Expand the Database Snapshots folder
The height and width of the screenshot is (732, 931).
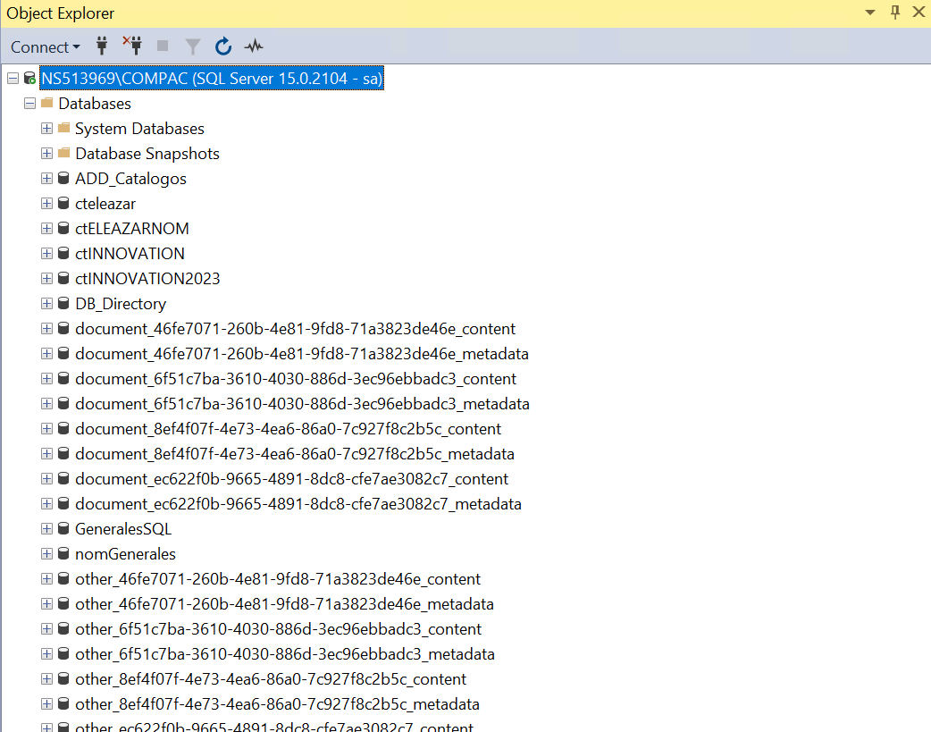coord(46,154)
